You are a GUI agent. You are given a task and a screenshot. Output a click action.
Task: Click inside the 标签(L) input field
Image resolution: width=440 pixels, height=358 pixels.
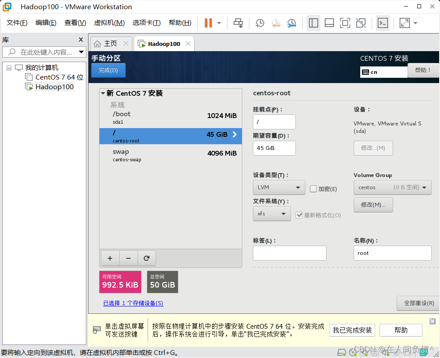pyautogui.click(x=289, y=253)
